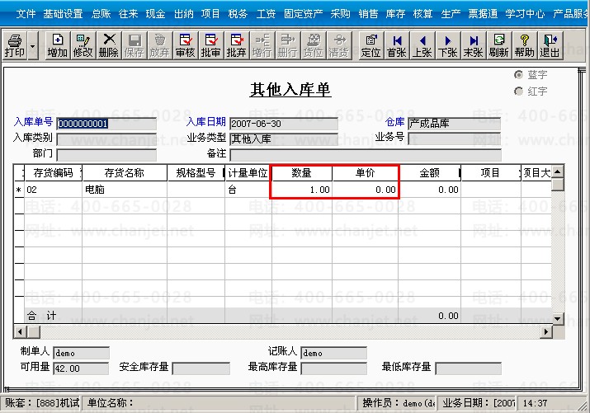Click the 仓库 field showing 产成品库
Viewport: 590px width, 413px height.
click(454, 124)
